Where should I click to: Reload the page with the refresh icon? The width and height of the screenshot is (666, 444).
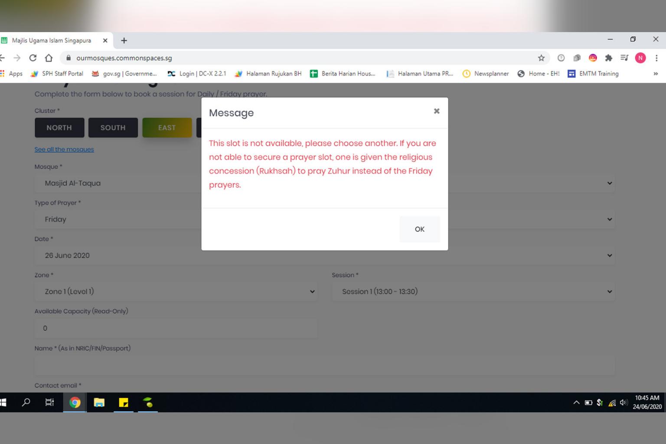tap(33, 58)
